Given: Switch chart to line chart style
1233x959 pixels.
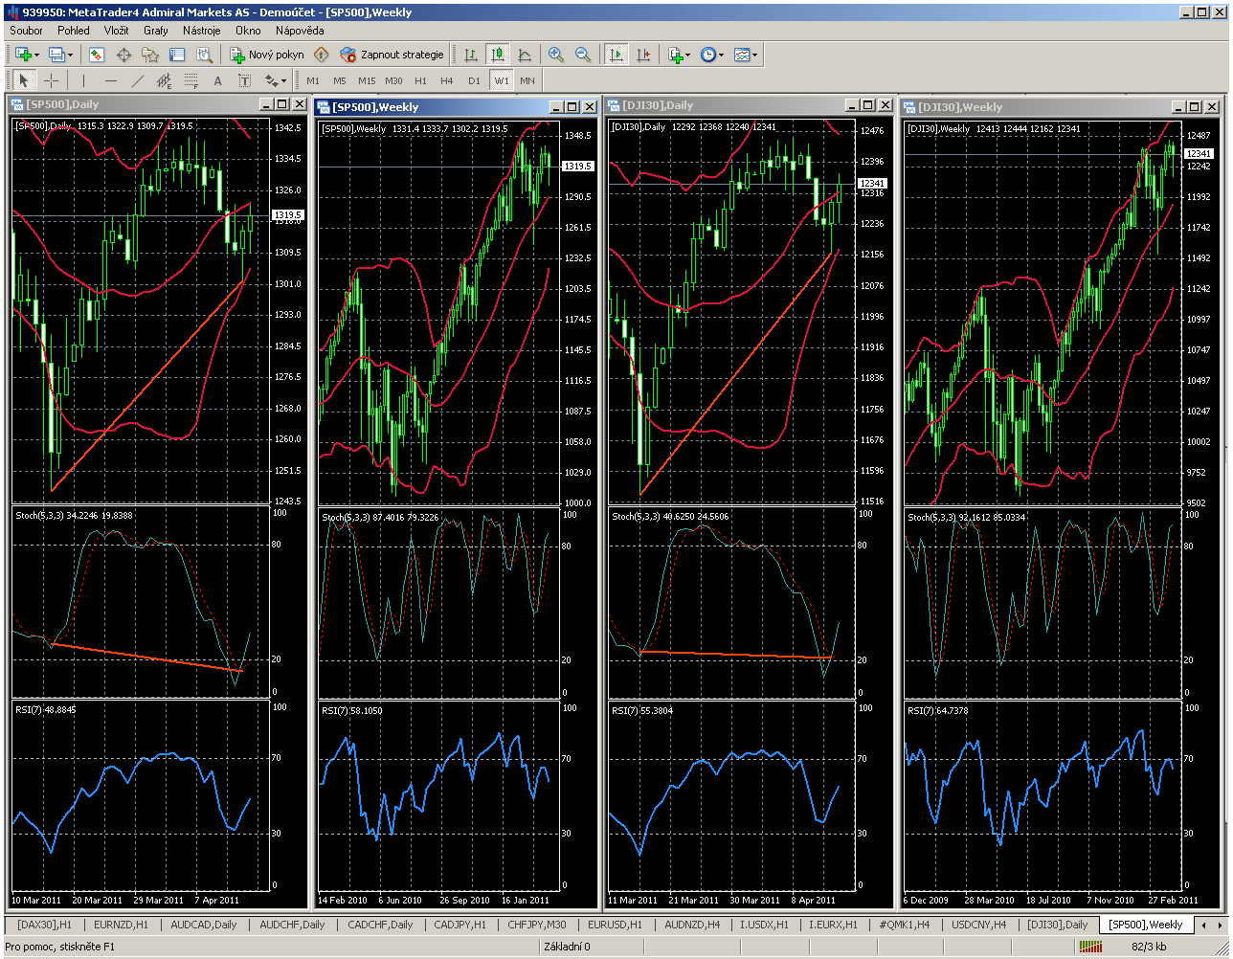Looking at the screenshot, I should [524, 55].
